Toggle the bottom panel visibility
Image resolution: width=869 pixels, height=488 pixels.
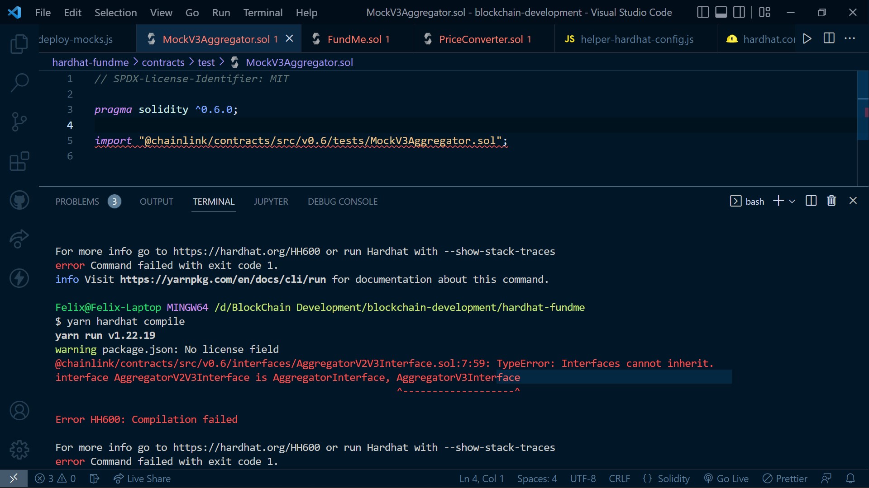point(721,12)
